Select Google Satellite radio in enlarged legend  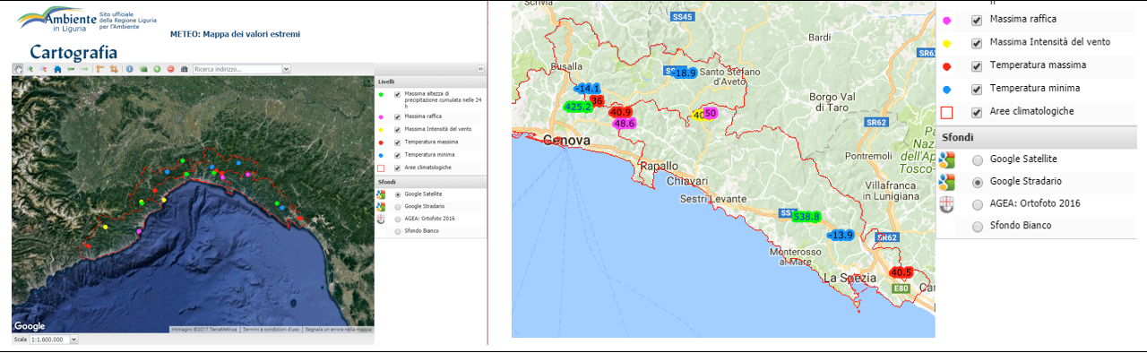click(x=978, y=159)
